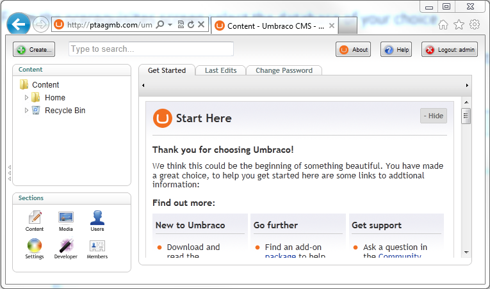This screenshot has width=490, height=289.
Task: Click the compatibility view icon in address bar
Action: 181,24
